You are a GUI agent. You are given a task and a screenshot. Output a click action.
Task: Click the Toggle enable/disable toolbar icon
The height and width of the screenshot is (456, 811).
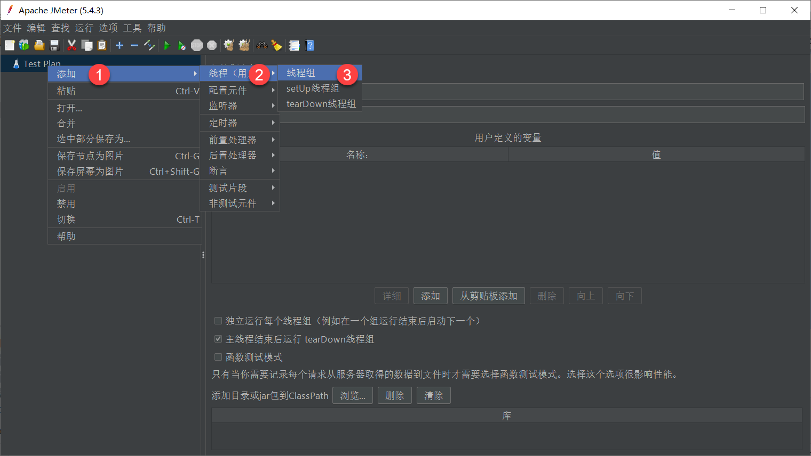pyautogui.click(x=149, y=46)
